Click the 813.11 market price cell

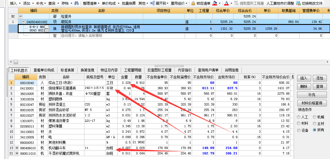(203, 88)
